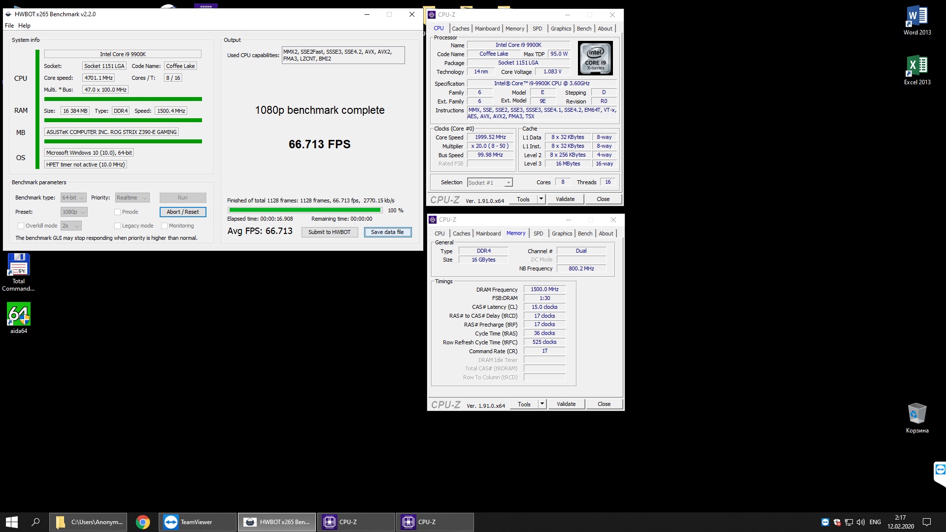The height and width of the screenshot is (532, 946).
Task: Click Submit to HWBOT button
Action: pyautogui.click(x=329, y=233)
